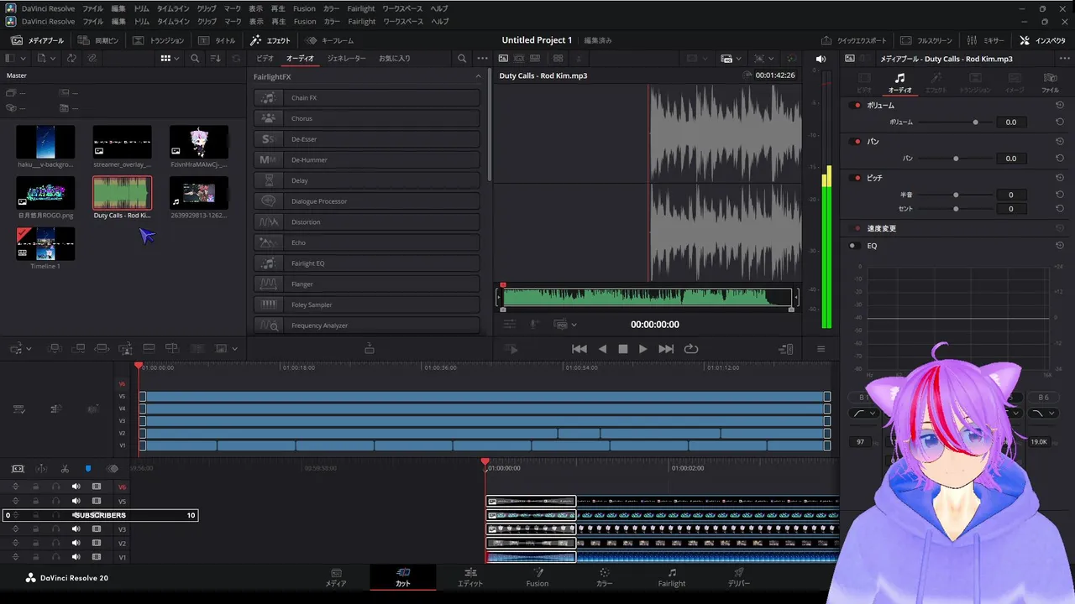Switch inspector to the ファイル tab
Image resolution: width=1075 pixels, height=604 pixels.
click(x=1050, y=82)
